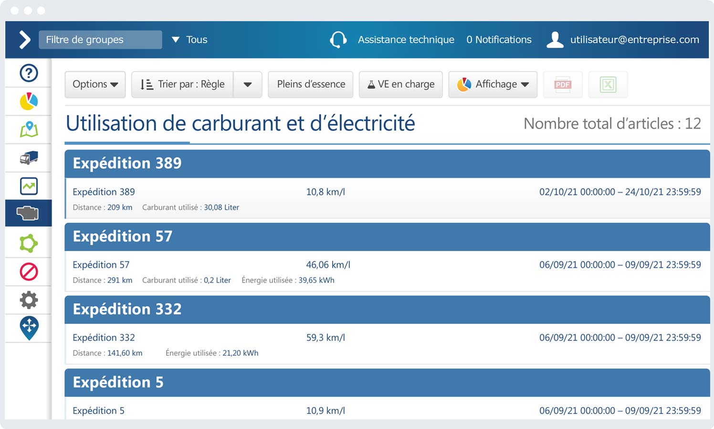The height and width of the screenshot is (429, 714).
Task: Click the blue location pin arrows icon
Action: pos(29,328)
